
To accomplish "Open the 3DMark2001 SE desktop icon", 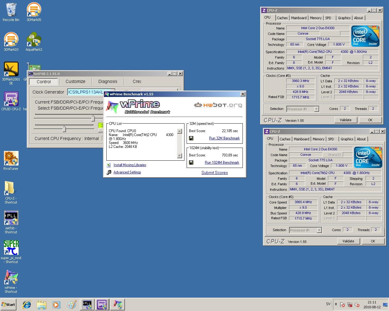I will click(x=11, y=73).
